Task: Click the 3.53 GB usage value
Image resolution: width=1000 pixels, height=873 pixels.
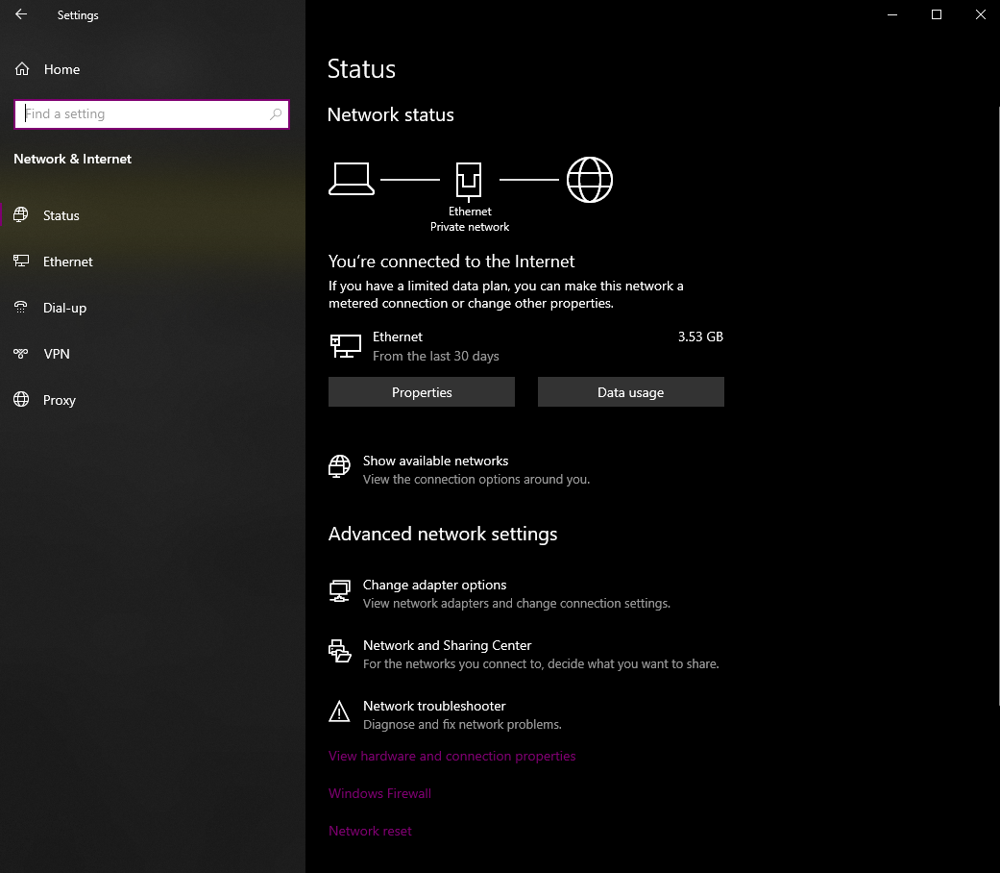Action: click(700, 337)
